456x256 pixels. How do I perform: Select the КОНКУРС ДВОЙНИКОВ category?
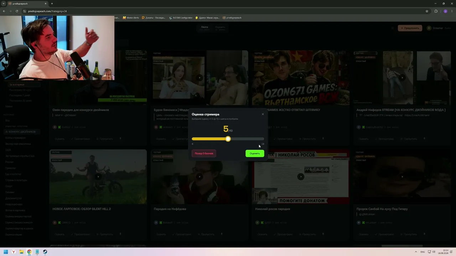(x=21, y=132)
